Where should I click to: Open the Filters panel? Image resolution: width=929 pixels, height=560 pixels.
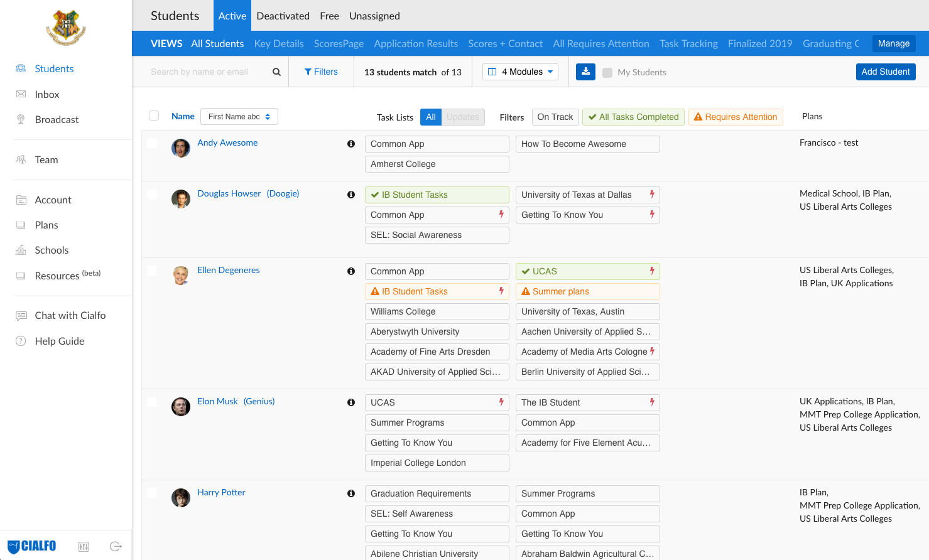coord(321,72)
